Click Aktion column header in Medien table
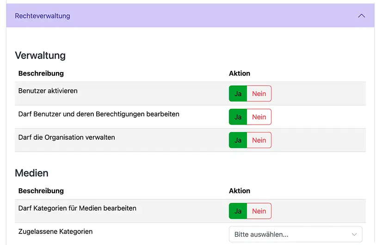 (240, 191)
